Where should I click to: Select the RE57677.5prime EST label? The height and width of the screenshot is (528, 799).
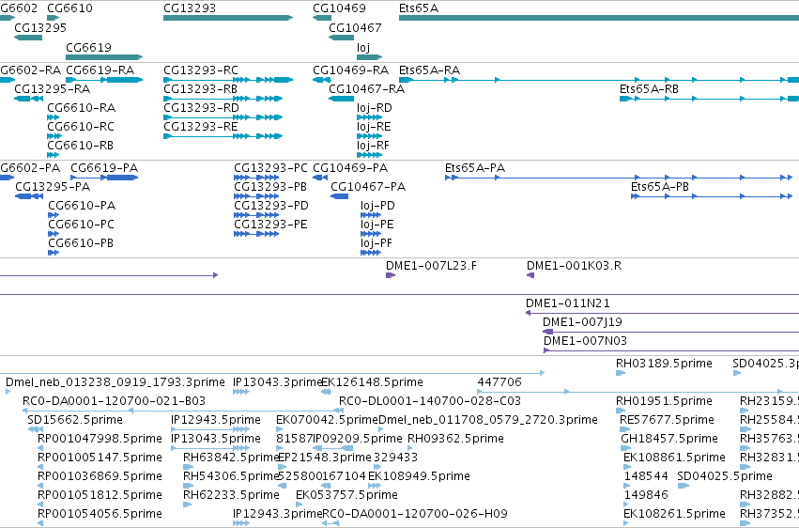(667, 420)
